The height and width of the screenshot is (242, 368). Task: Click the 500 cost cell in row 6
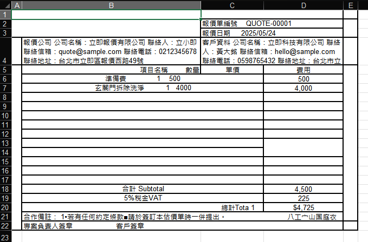(x=303, y=79)
